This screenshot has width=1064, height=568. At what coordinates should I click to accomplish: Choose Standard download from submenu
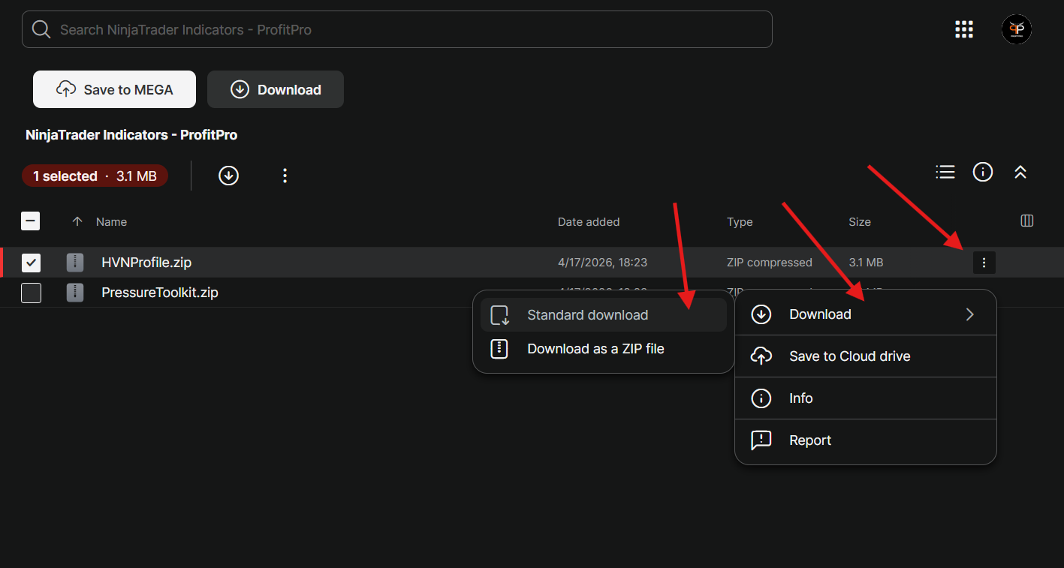coord(604,315)
